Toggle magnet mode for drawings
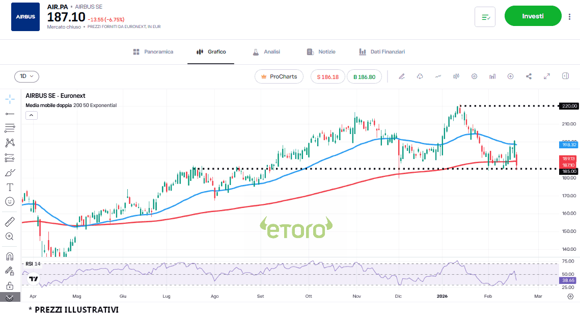Viewport: 580px width, 315px height. [10, 256]
